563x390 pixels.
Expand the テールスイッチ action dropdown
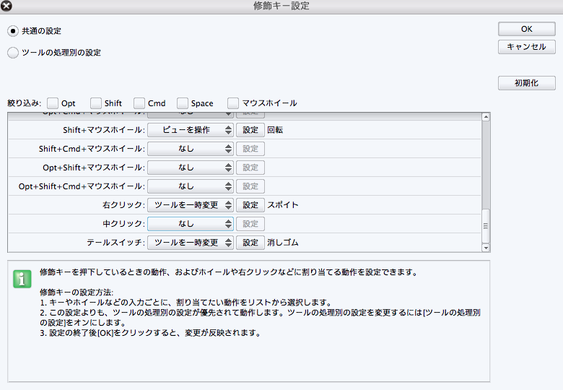[191, 243]
